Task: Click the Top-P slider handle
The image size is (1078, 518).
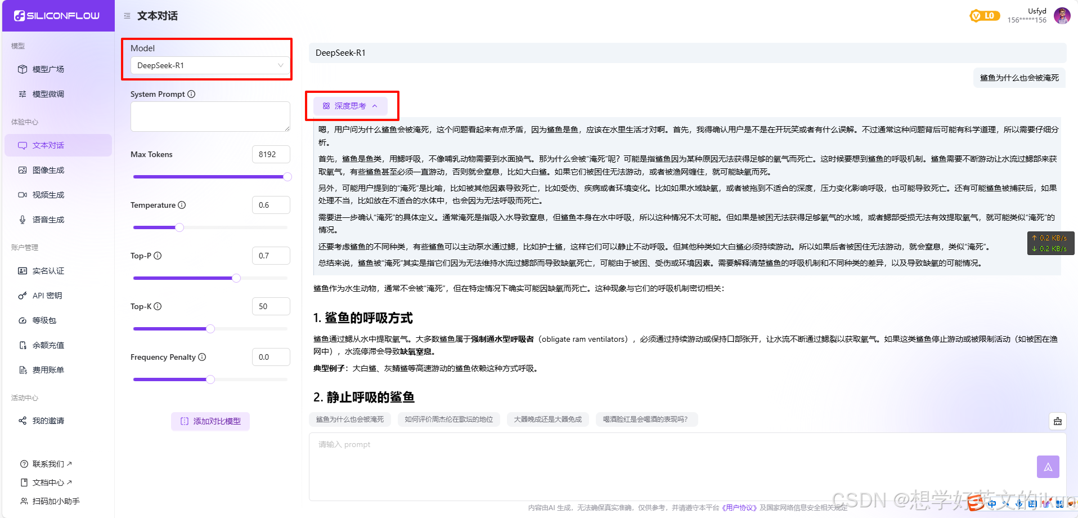Action: click(236, 278)
